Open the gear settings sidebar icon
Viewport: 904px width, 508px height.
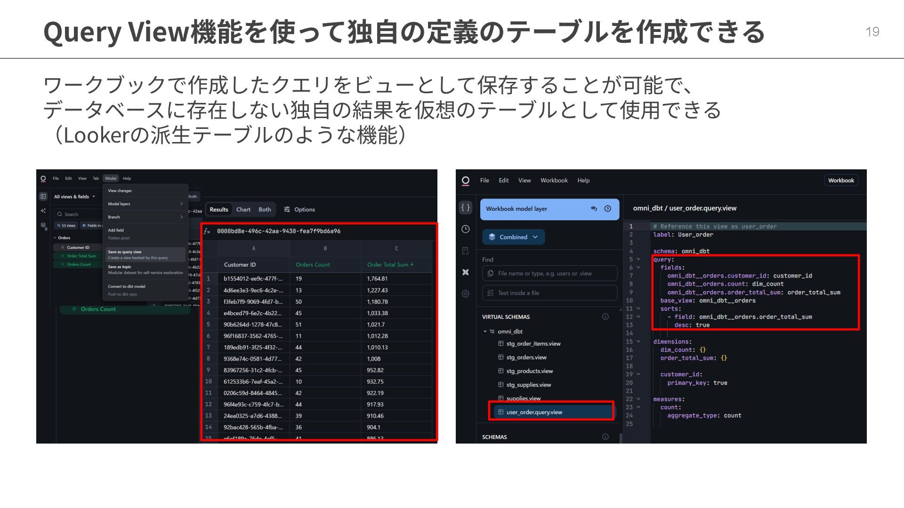pos(465,294)
